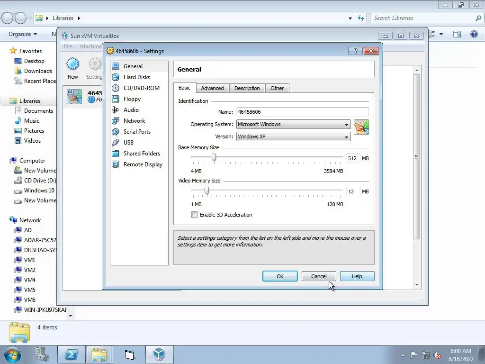
Task: Click the Windows Start orb
Action: coord(13,355)
